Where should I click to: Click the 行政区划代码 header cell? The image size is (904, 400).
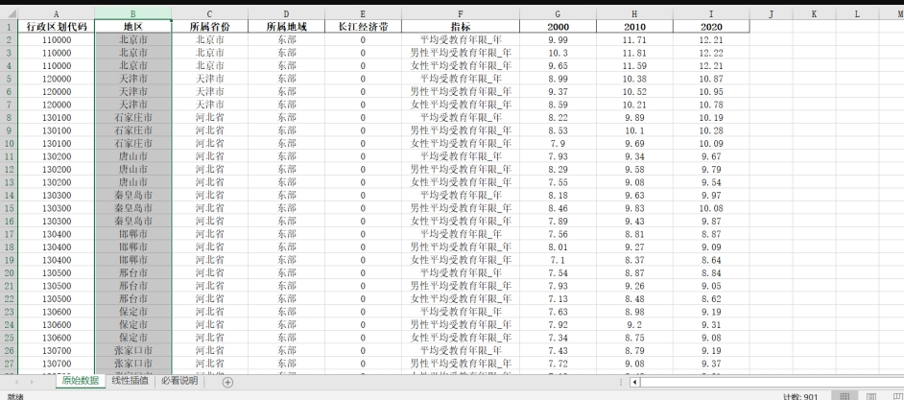tap(56, 27)
